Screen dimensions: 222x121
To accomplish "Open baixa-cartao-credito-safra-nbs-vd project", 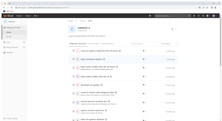I will (x=95, y=77).
